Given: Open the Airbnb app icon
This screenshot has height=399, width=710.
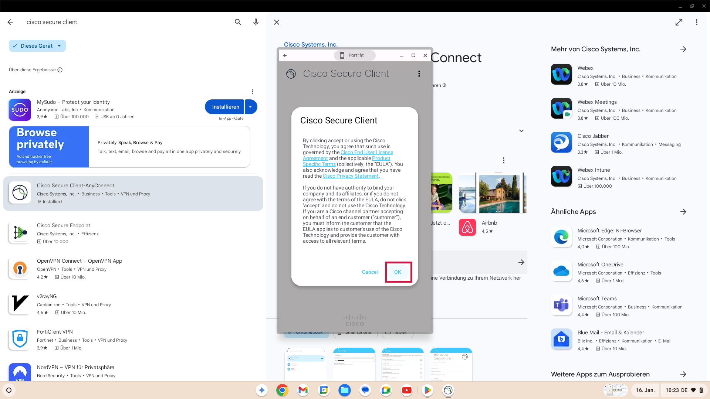Looking at the screenshot, I should point(467,227).
